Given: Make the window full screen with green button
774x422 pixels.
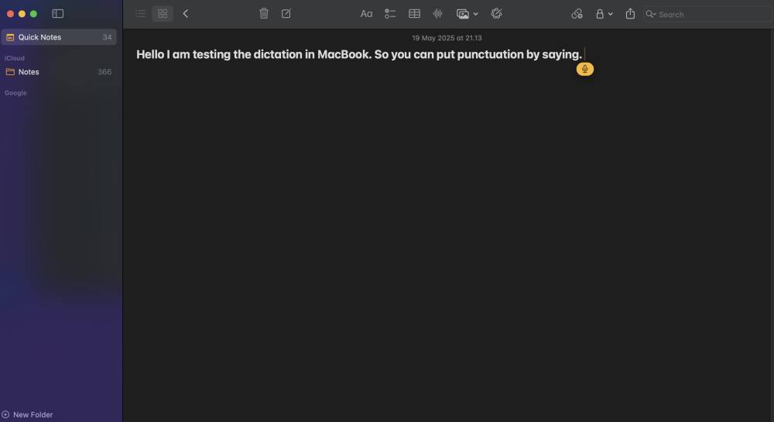Looking at the screenshot, I should 33,14.
